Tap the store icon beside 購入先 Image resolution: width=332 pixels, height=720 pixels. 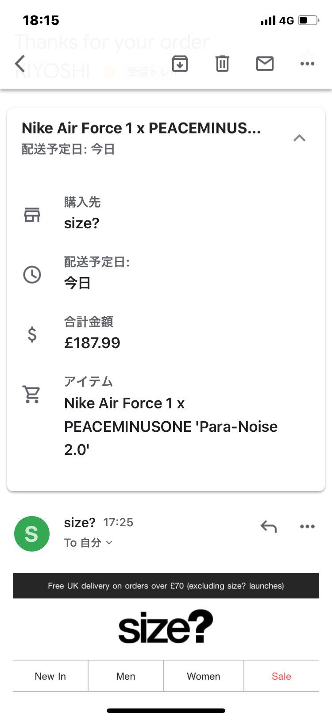[32, 215]
